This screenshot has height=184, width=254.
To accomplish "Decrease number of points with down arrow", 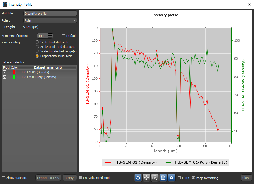I will pyautogui.click(x=50, y=37).
